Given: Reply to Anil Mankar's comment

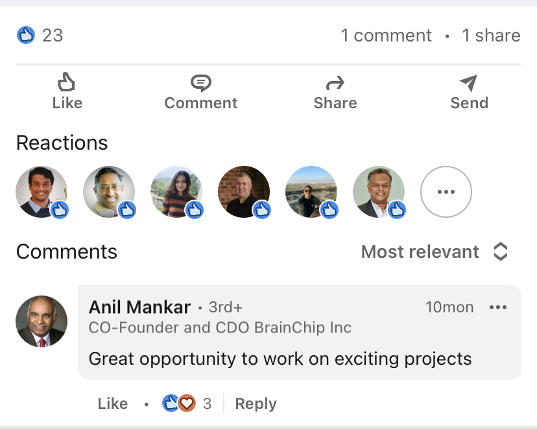Looking at the screenshot, I should pyautogui.click(x=256, y=404).
